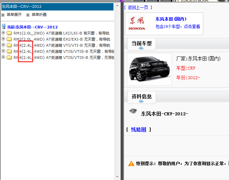229x180 pixels.
Task: Click the orange warning triangle icon
Action: click(x=131, y=163)
